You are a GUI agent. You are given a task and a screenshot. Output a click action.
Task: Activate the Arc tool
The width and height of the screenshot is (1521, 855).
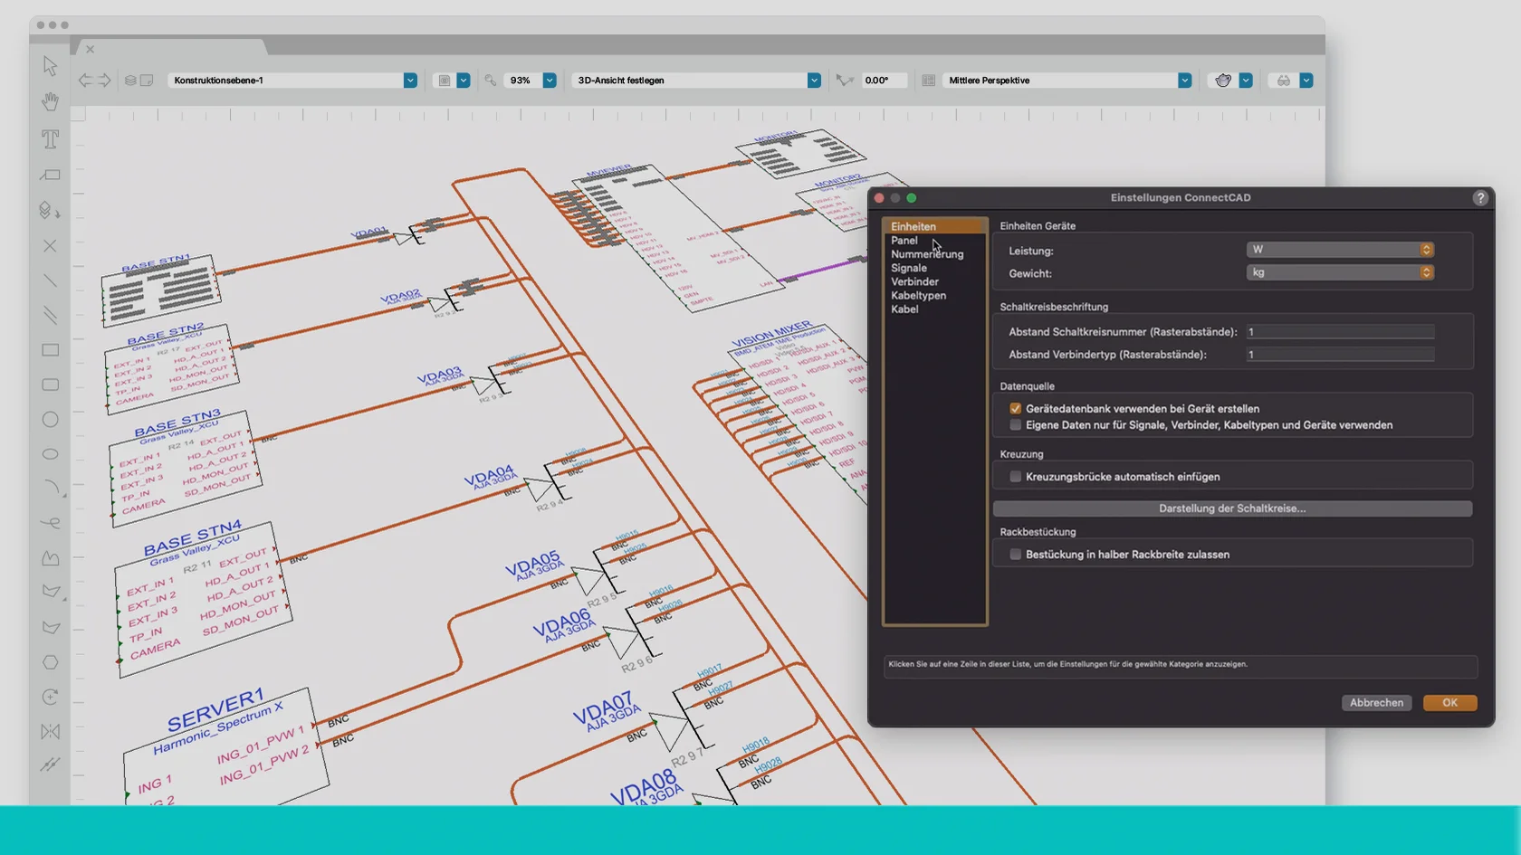[50, 487]
